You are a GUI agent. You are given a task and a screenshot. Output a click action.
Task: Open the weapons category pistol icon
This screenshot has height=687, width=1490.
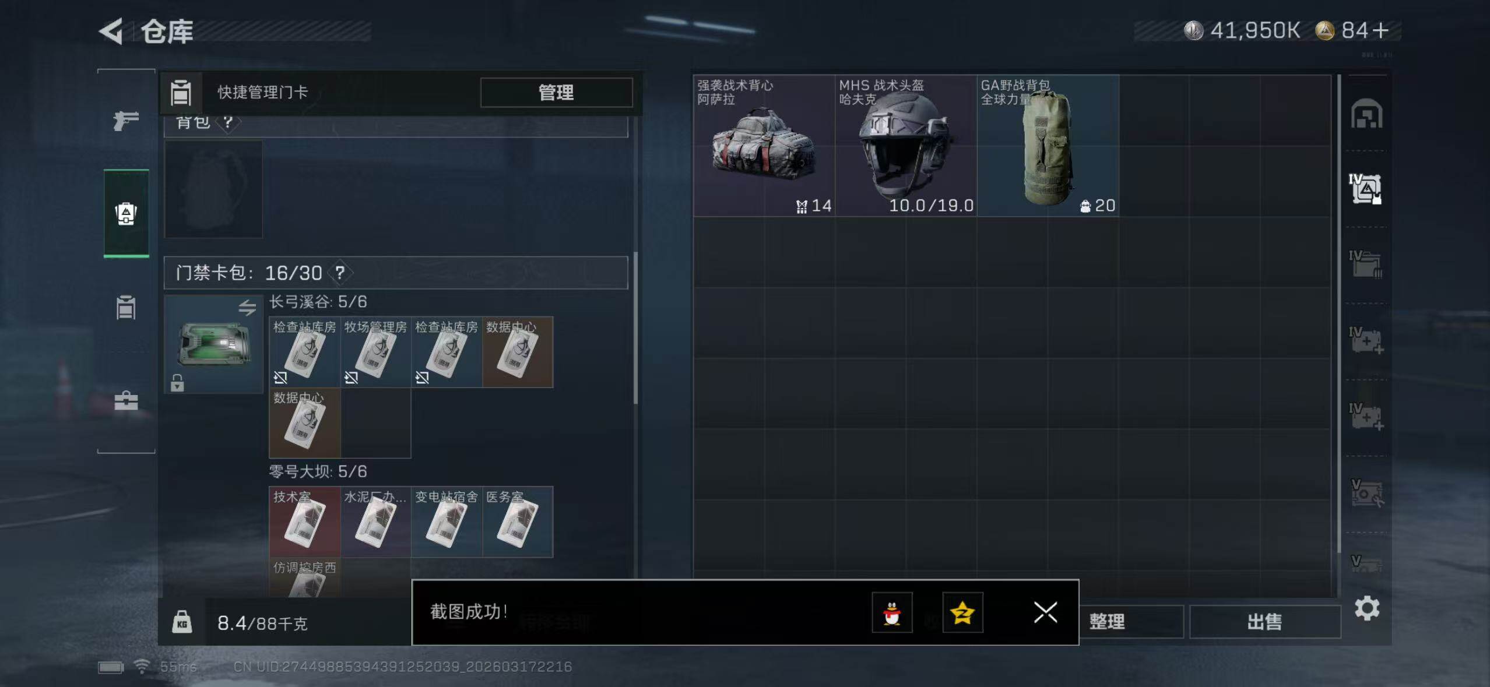[x=126, y=121]
